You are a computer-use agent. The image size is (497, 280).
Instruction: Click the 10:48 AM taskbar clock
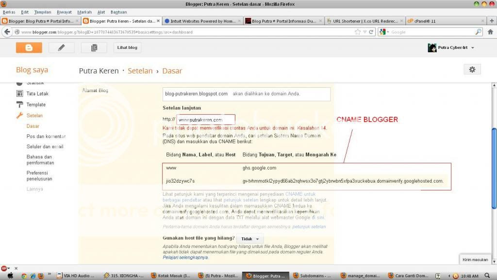click(x=469, y=276)
